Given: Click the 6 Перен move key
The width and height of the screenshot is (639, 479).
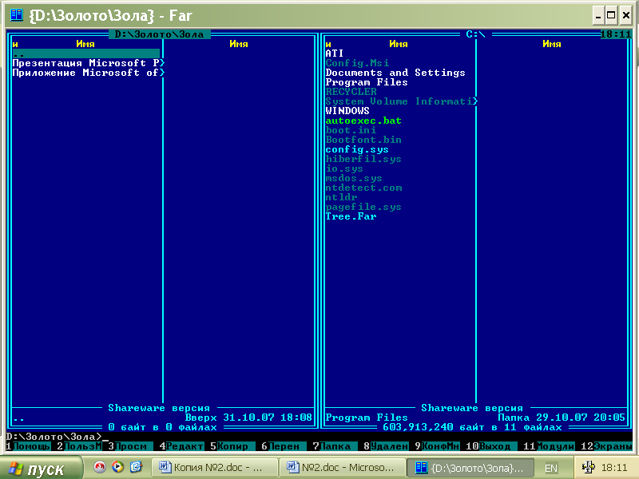Looking at the screenshot, I should pyautogui.click(x=284, y=446).
